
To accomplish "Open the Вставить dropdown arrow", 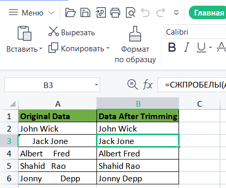I will [41, 49].
